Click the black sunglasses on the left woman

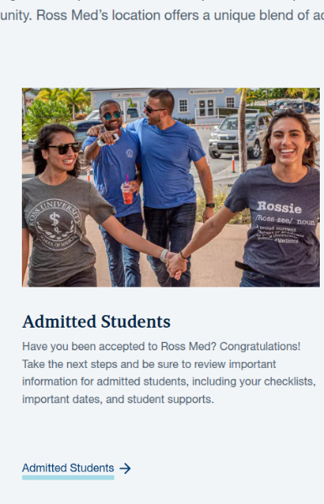(64, 148)
